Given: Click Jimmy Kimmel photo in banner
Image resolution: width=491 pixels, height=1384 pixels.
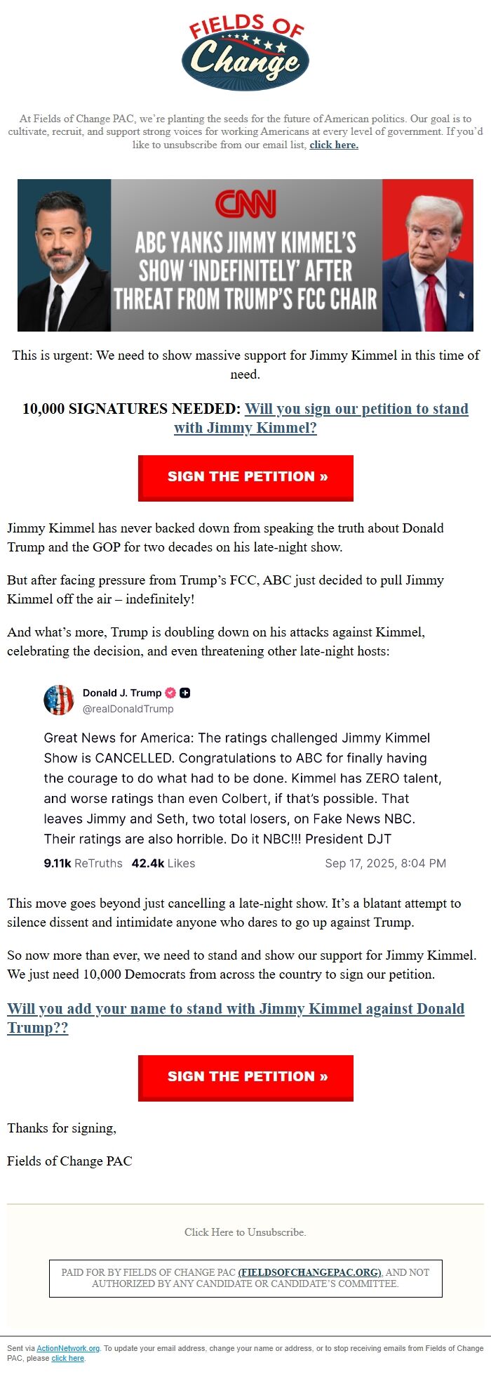Looking at the screenshot, I should click(x=65, y=255).
